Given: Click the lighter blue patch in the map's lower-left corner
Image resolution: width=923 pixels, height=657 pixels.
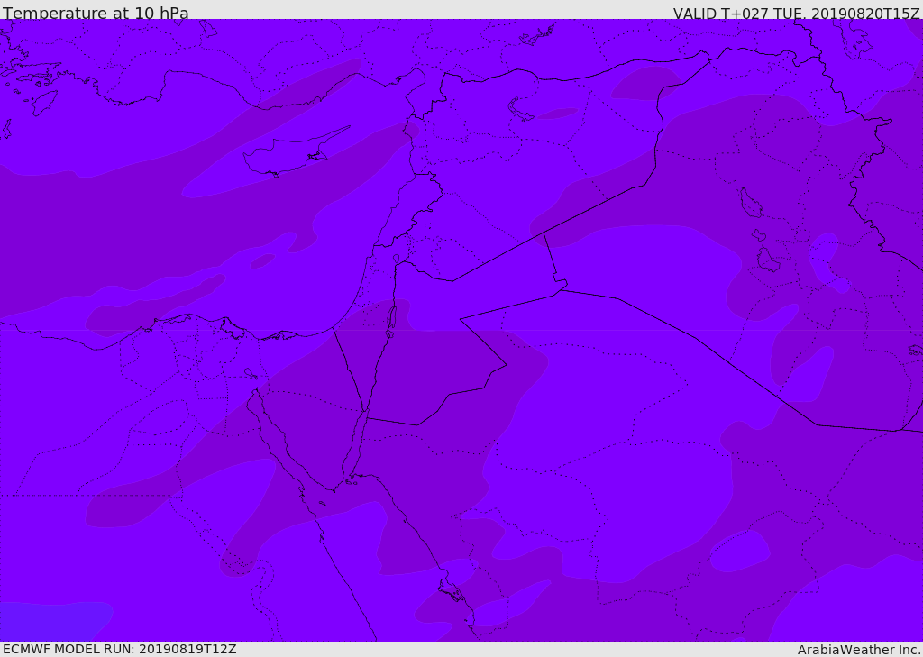Looking at the screenshot, I should (53, 621).
